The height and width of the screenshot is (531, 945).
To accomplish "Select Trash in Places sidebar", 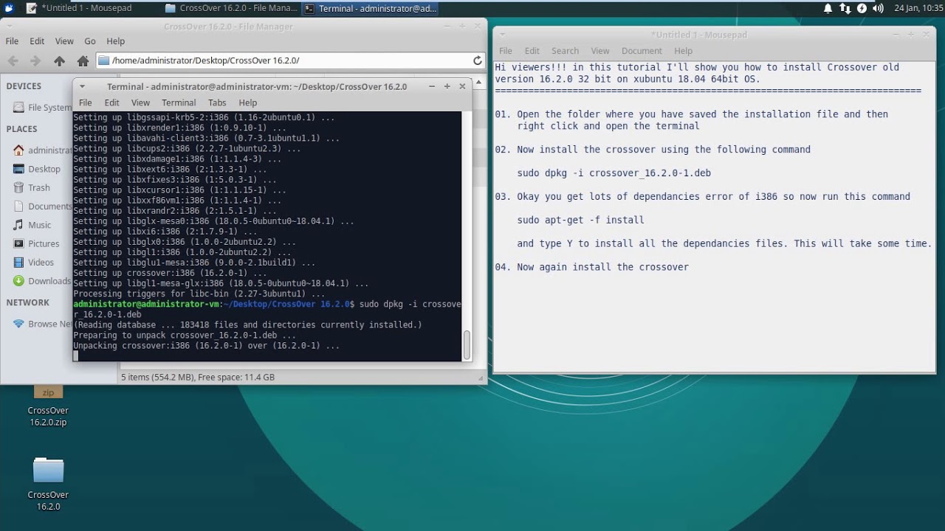I will tap(32, 187).
